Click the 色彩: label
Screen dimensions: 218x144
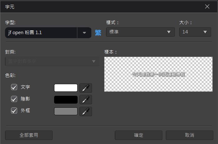[x=10, y=75]
